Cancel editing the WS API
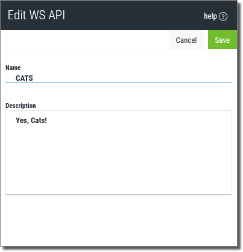This screenshot has height=252, width=243. click(x=186, y=40)
